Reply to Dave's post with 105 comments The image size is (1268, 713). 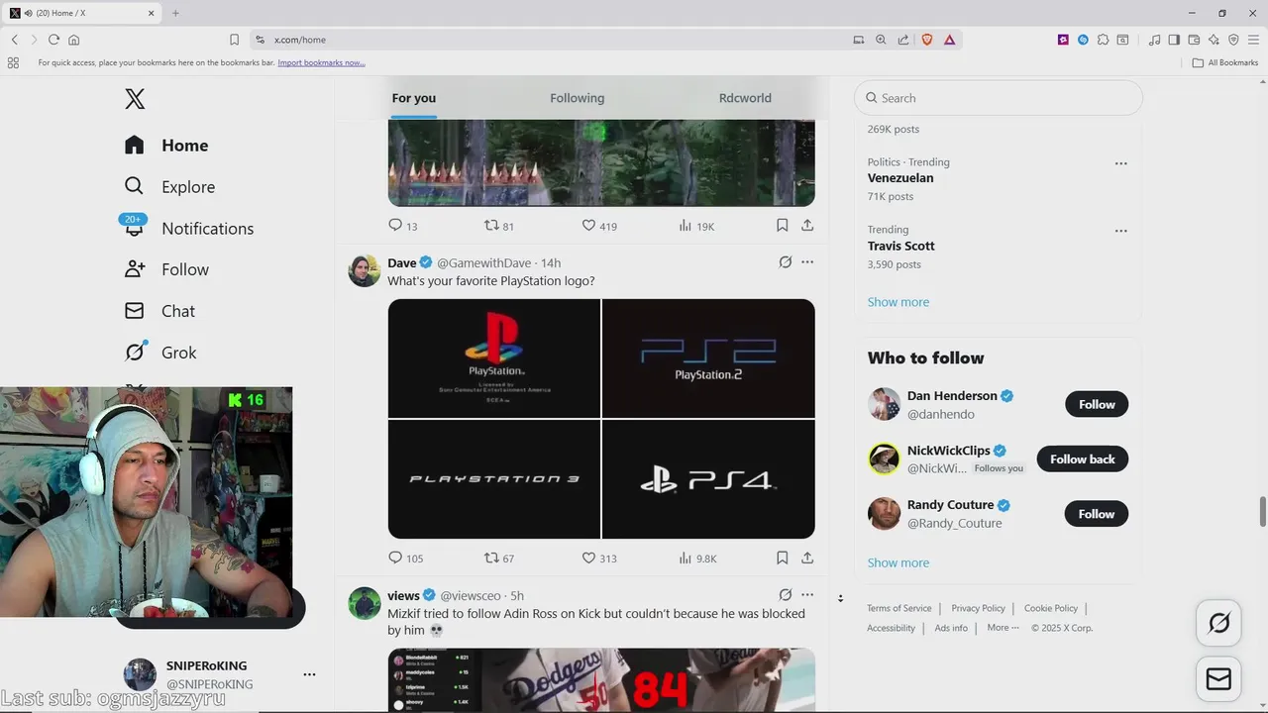(x=405, y=558)
